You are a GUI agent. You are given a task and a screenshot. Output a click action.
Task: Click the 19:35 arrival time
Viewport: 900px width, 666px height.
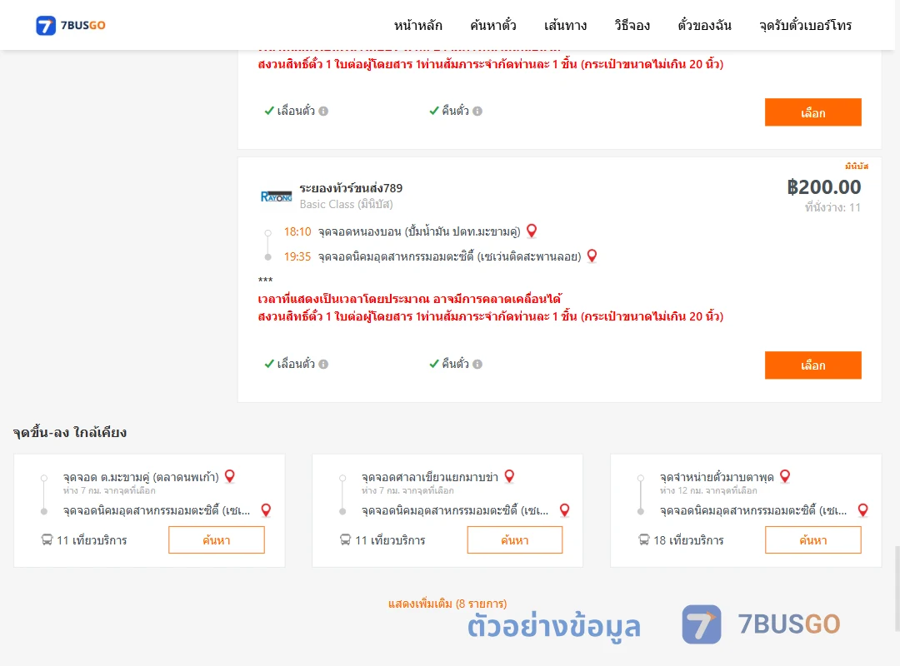tap(297, 256)
